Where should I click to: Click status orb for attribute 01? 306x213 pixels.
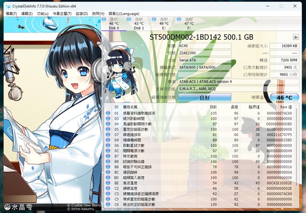108,113
